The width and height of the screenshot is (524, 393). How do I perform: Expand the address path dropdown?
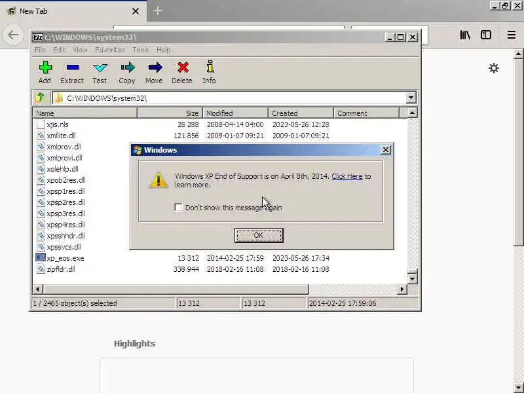[411, 98]
